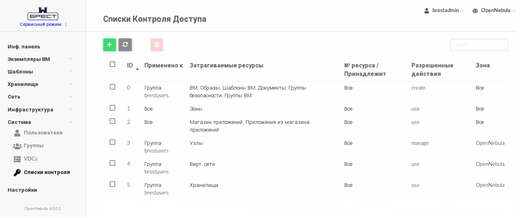Open Инфраструктура sidebar section
Screen dimensions: 520x218
pos(31,110)
